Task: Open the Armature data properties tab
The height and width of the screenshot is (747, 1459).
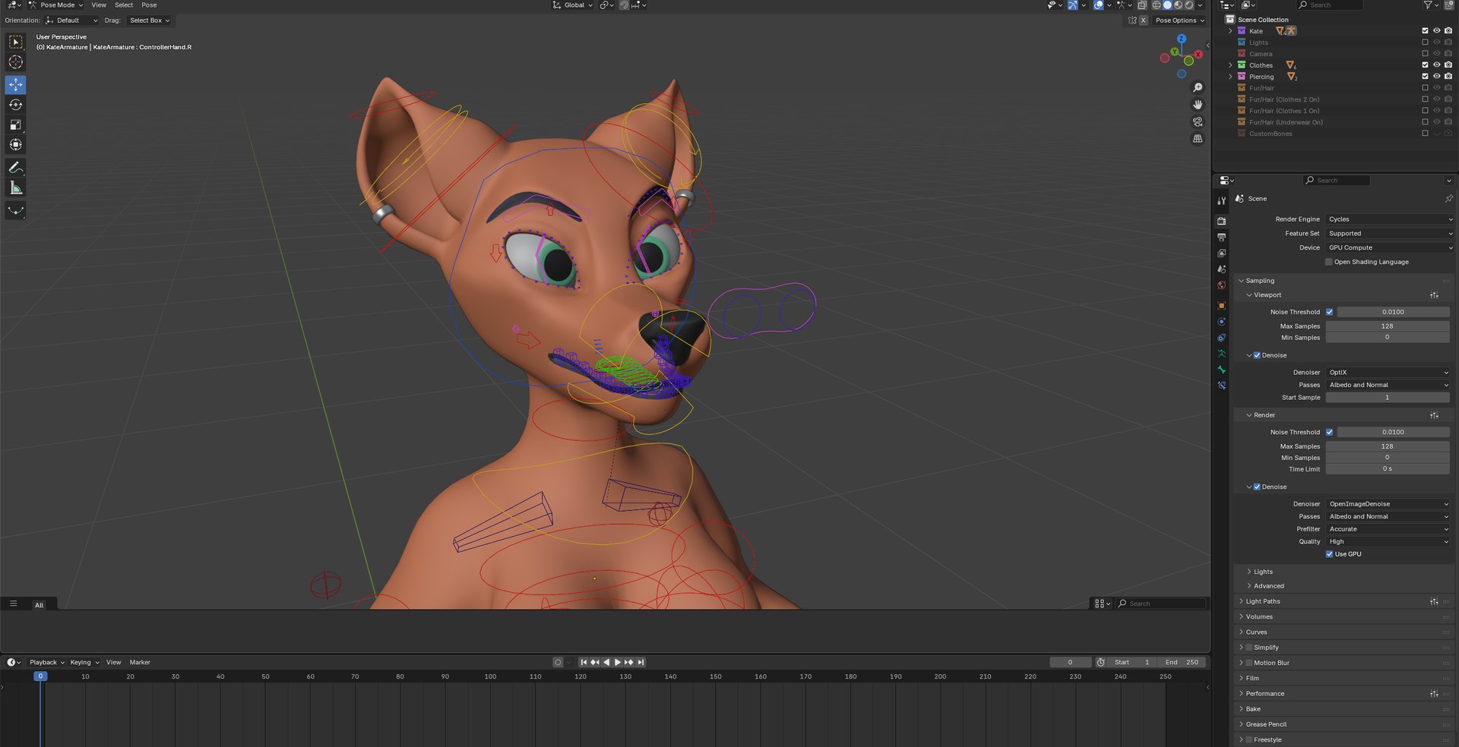Action: (1221, 354)
